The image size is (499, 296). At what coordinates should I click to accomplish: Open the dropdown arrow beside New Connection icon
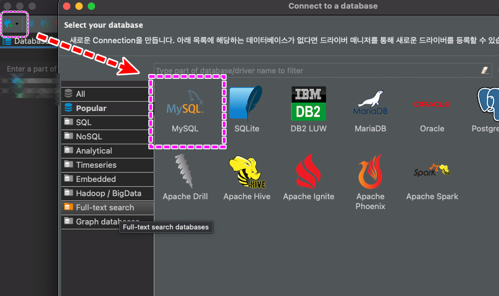point(17,24)
